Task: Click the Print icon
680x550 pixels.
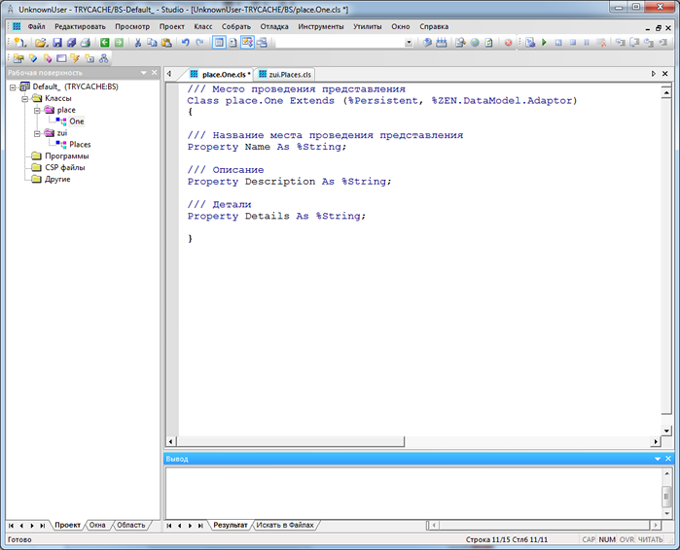Action: pyautogui.click(x=86, y=43)
